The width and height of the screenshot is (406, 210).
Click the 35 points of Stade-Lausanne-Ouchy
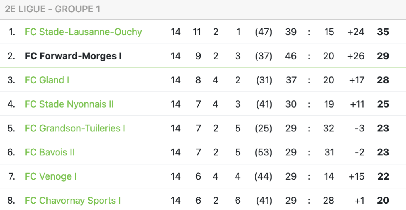tap(383, 32)
